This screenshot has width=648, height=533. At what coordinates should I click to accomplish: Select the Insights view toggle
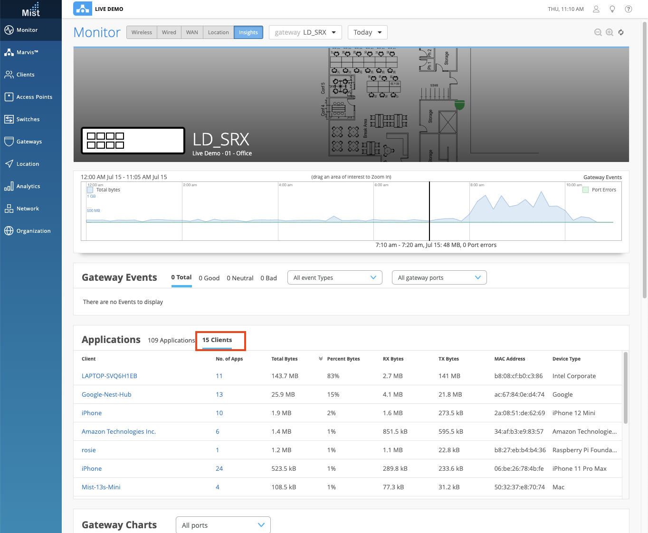pyautogui.click(x=248, y=32)
